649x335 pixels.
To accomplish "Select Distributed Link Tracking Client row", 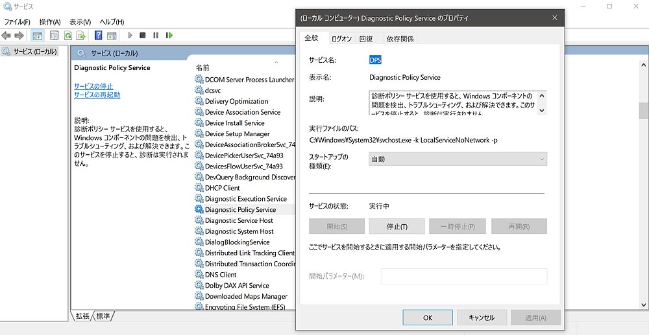I will (x=244, y=253).
